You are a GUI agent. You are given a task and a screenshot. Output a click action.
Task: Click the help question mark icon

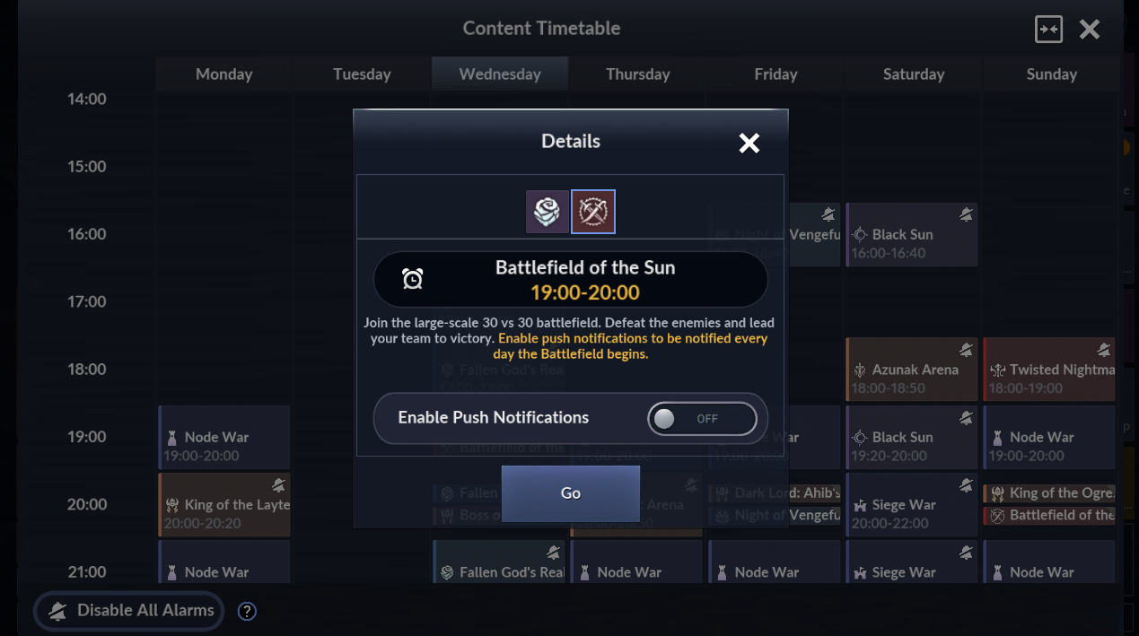pos(247,611)
